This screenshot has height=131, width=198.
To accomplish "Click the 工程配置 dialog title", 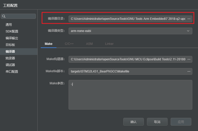I will (x=10, y=5).
